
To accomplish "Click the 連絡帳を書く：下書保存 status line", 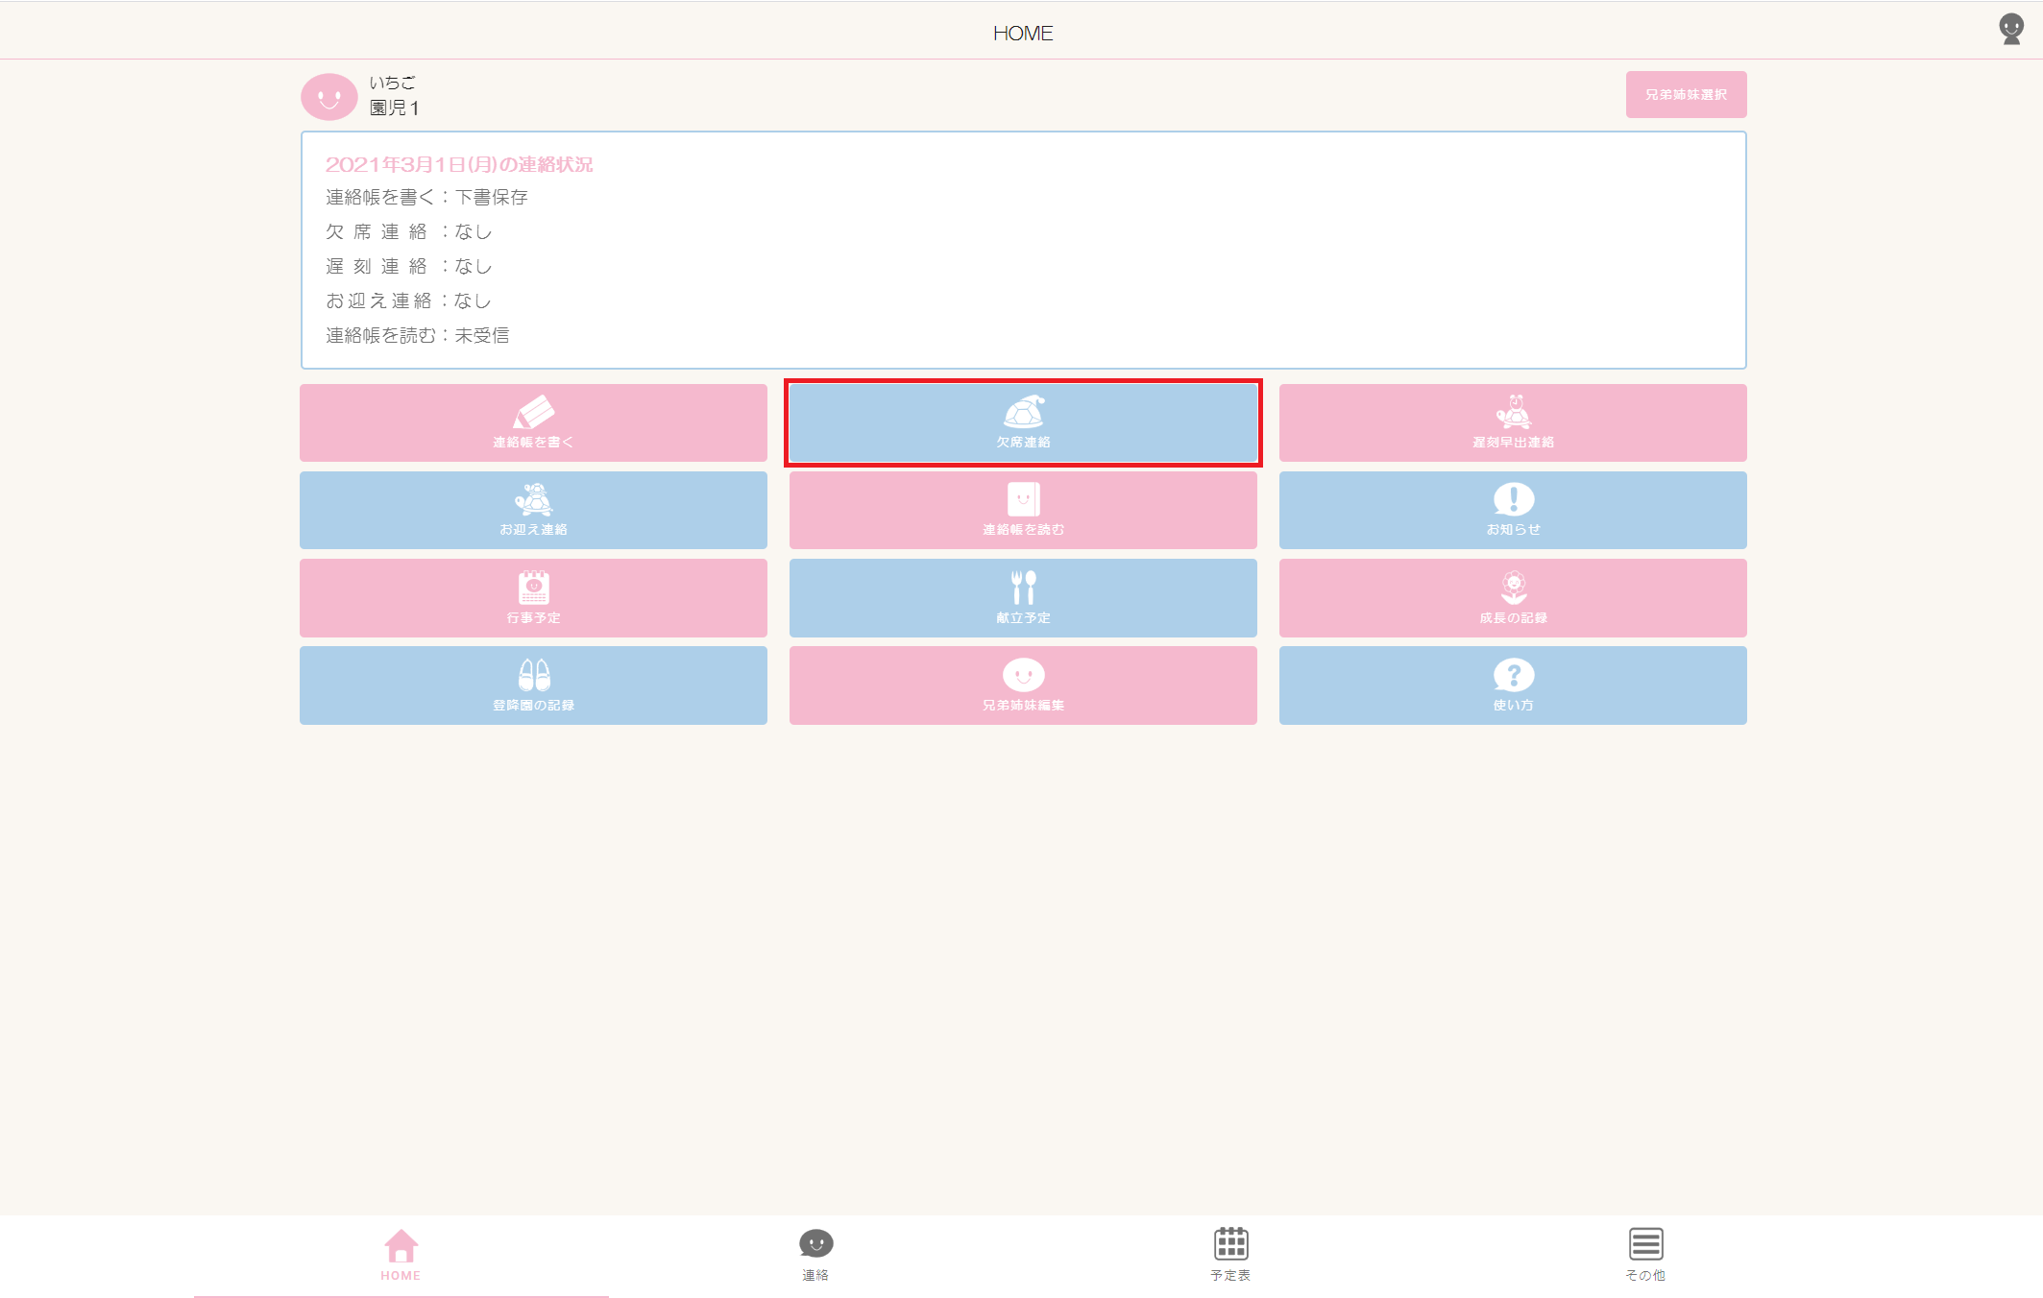I will point(426,197).
